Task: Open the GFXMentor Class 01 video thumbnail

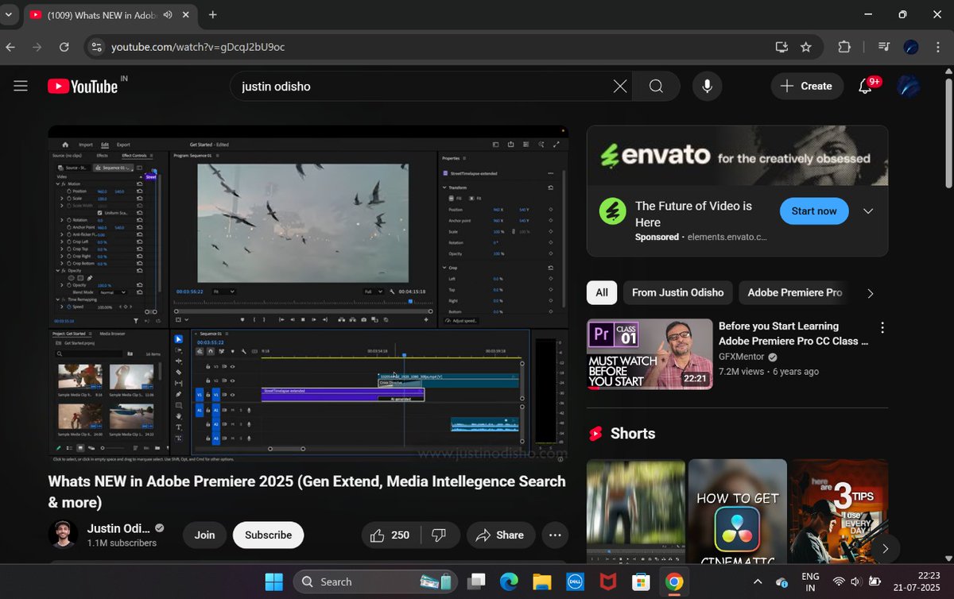Action: [x=650, y=354]
